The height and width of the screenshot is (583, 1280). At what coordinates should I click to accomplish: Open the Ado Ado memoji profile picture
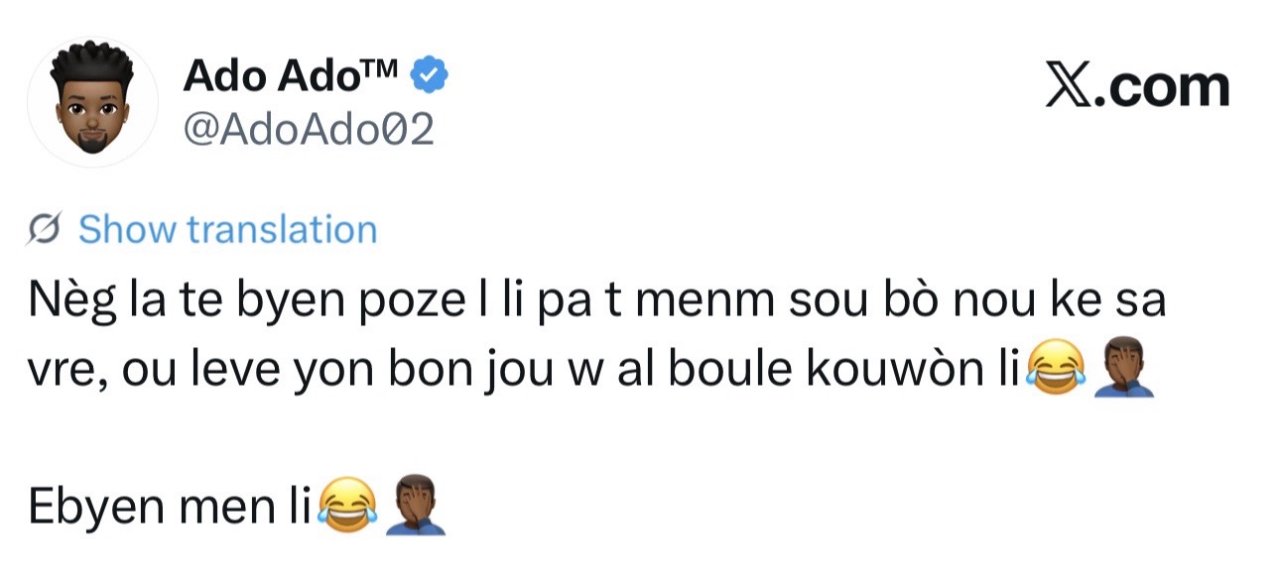pyautogui.click(x=92, y=102)
